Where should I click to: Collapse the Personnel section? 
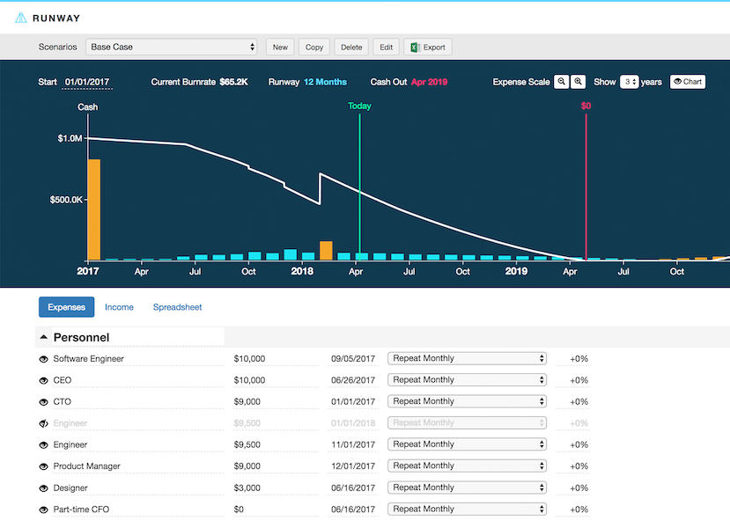tap(44, 337)
